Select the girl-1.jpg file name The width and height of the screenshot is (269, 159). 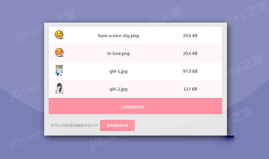119,71
